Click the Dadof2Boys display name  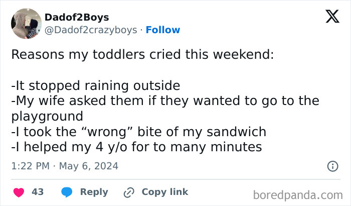point(77,18)
